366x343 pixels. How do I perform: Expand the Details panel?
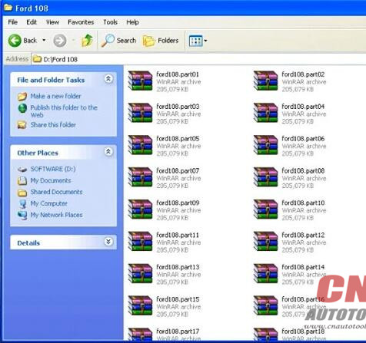click(x=108, y=242)
